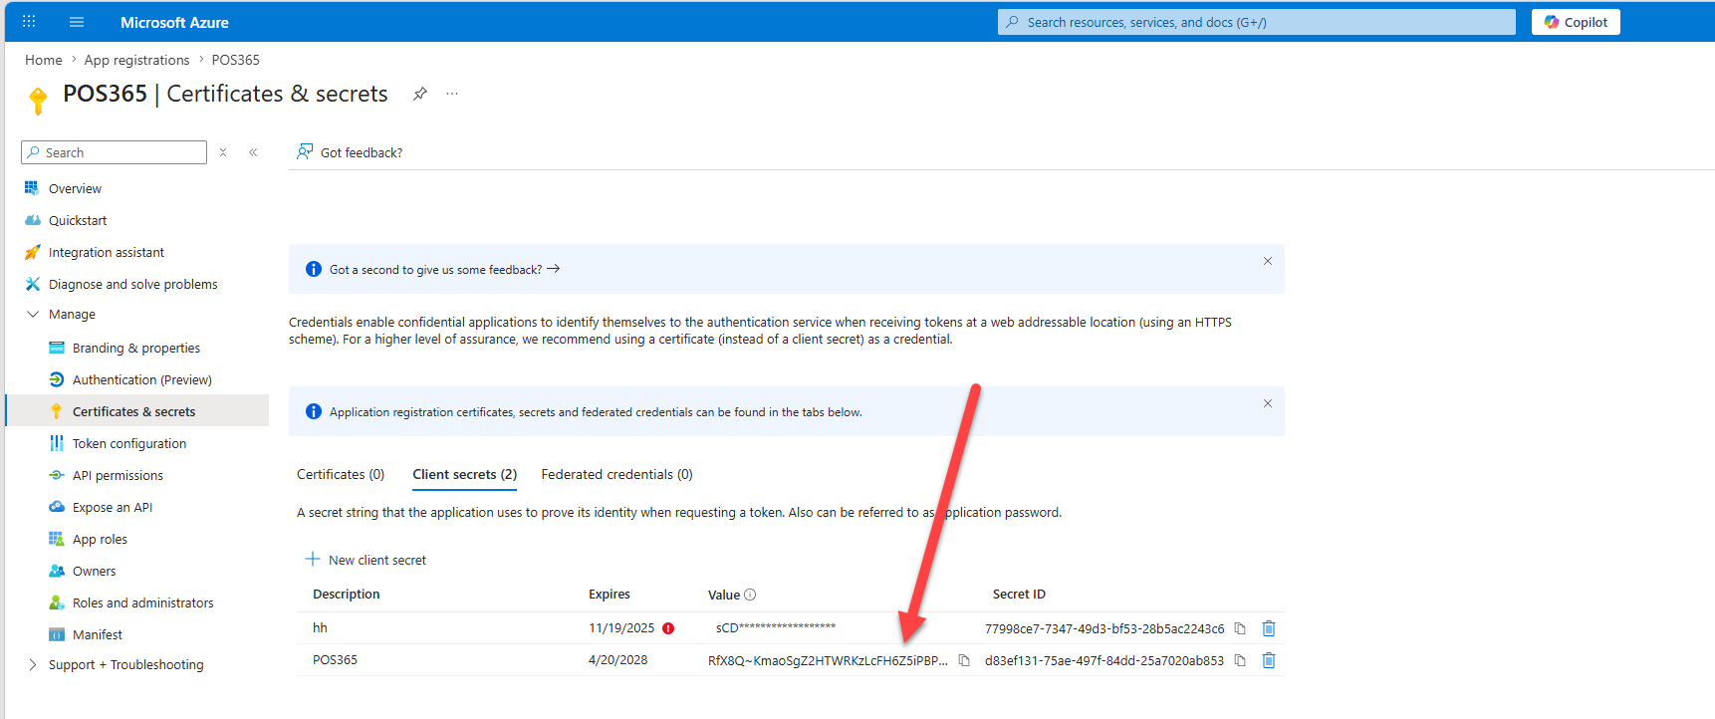Open the Value column info tooltip

pos(750,595)
